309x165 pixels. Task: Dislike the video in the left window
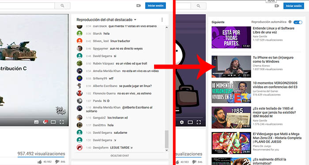(57, 161)
